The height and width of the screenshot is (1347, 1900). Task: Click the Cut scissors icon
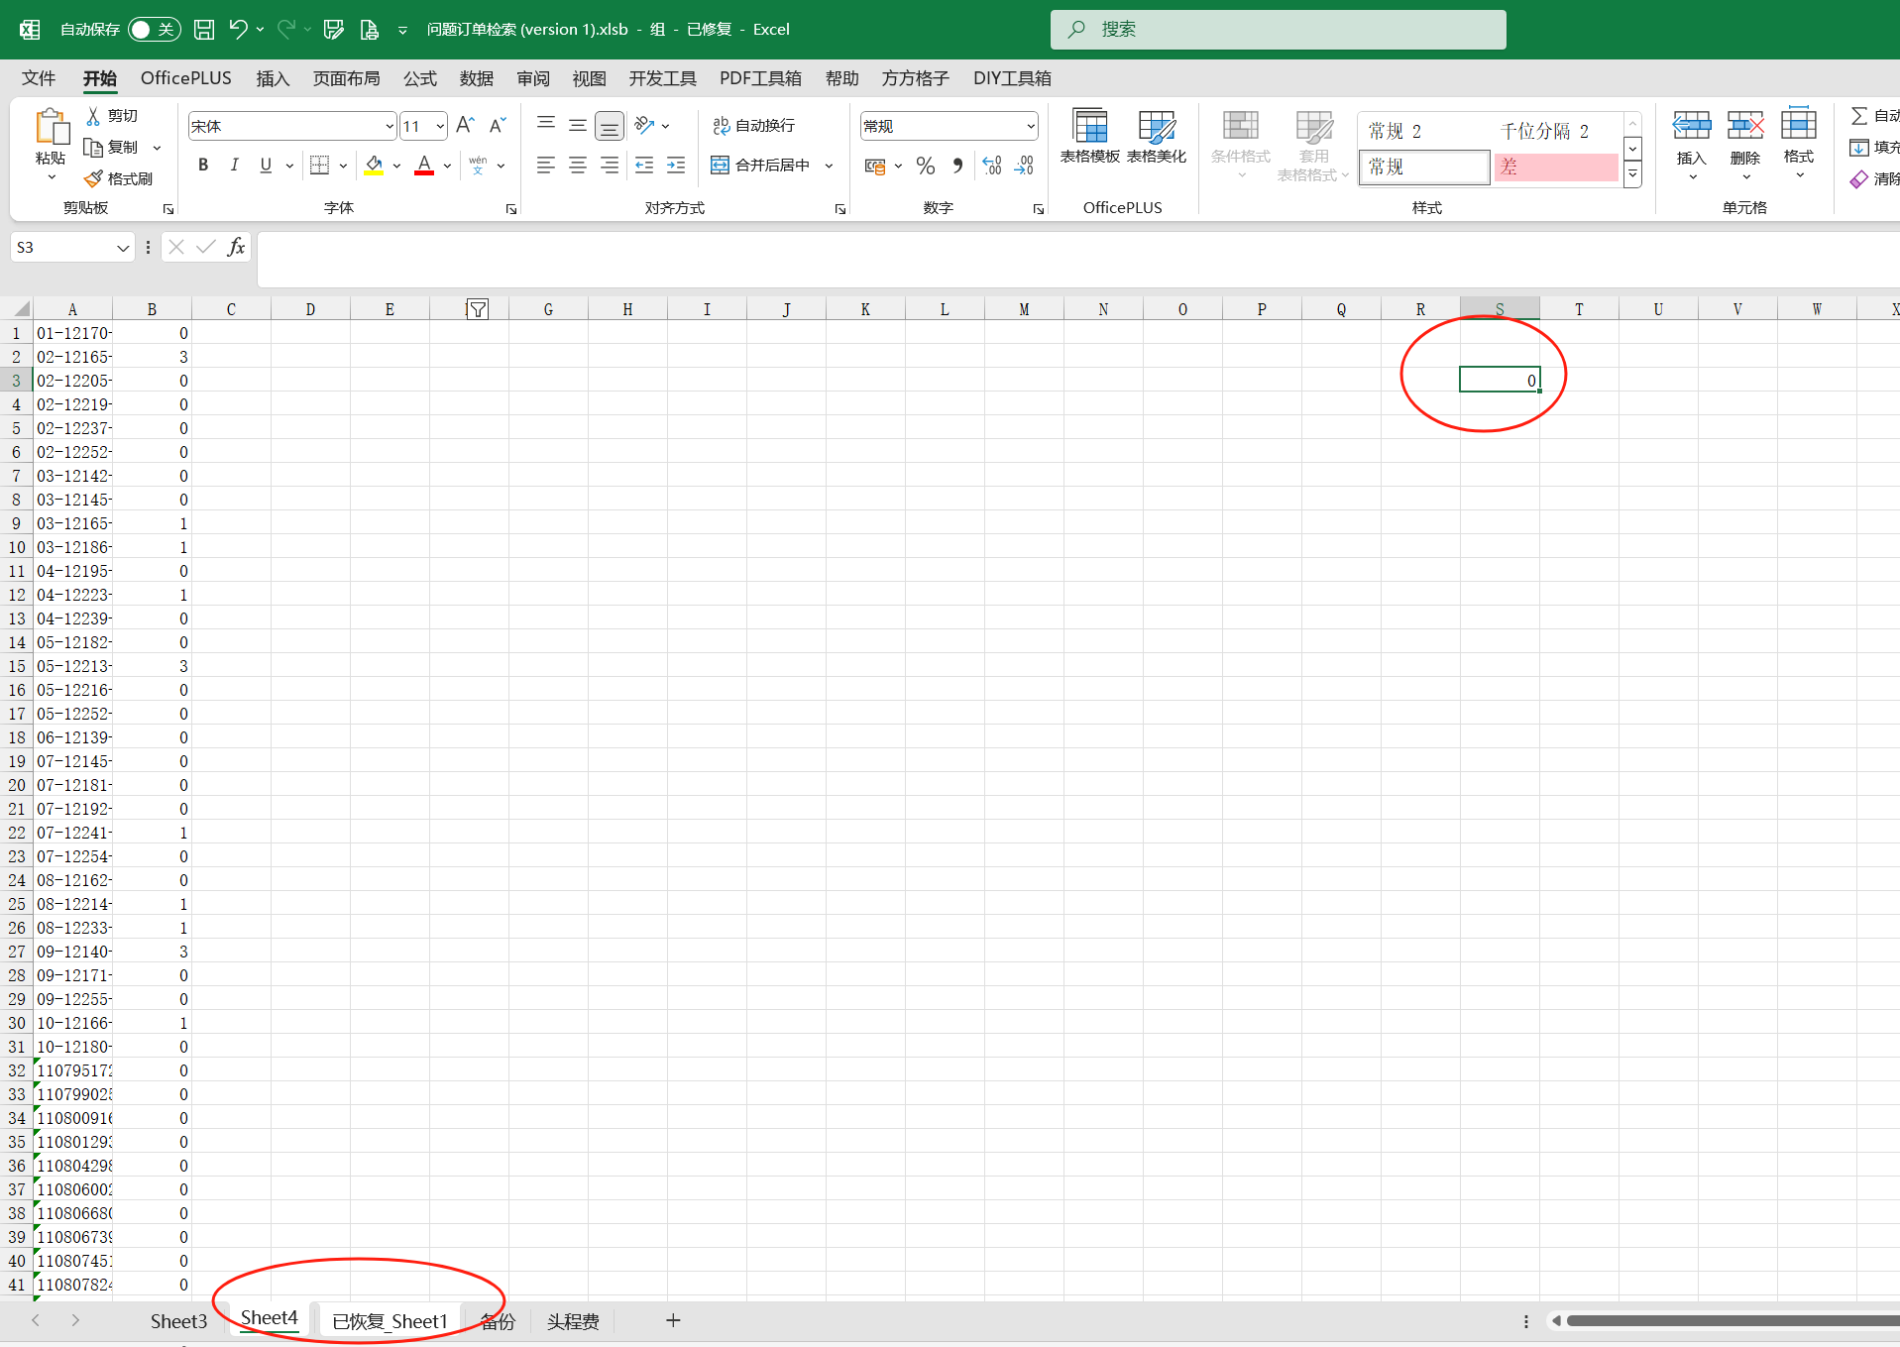94,116
